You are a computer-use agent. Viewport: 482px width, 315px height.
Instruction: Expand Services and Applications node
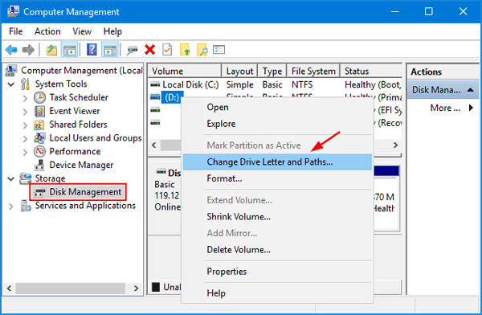(11, 206)
